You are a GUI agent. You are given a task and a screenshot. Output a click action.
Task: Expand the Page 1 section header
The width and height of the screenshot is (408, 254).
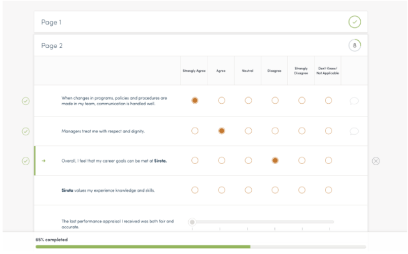(x=200, y=22)
